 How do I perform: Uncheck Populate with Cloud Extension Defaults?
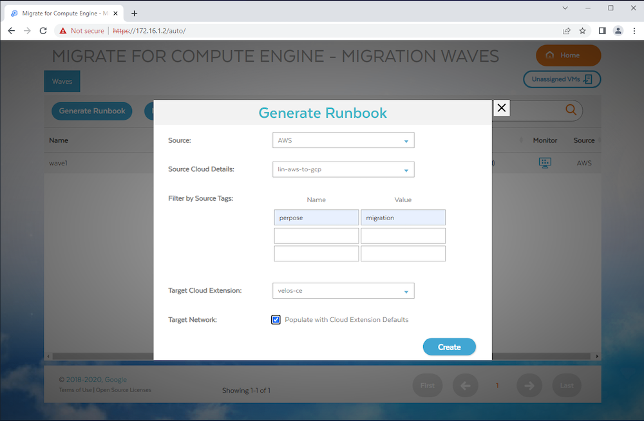(x=276, y=319)
